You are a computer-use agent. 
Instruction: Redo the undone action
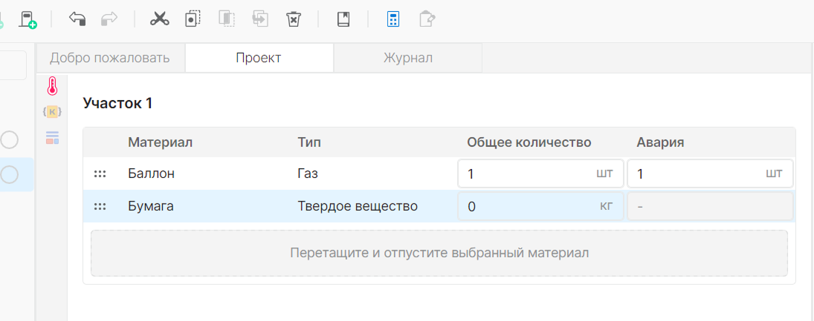pyautogui.click(x=109, y=19)
